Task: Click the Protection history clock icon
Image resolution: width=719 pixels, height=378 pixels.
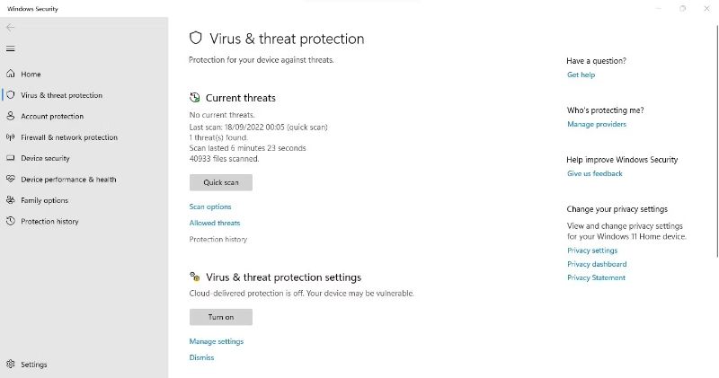Action: click(x=11, y=221)
